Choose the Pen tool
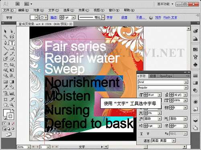The width and height of the screenshot is (201, 150). pyautogui.click(x=5, y=43)
